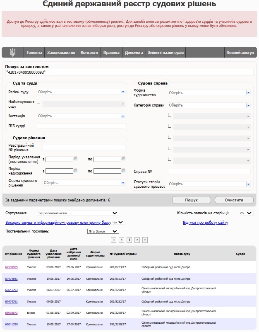Click the Назва суду column header
259x332 pixels.
(182, 254)
